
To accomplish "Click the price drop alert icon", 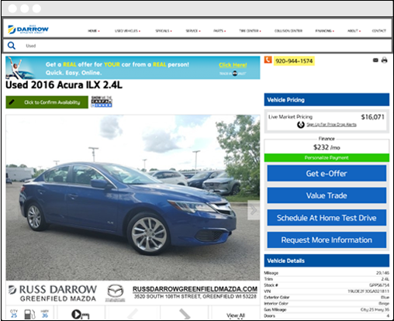I will click(300, 125).
